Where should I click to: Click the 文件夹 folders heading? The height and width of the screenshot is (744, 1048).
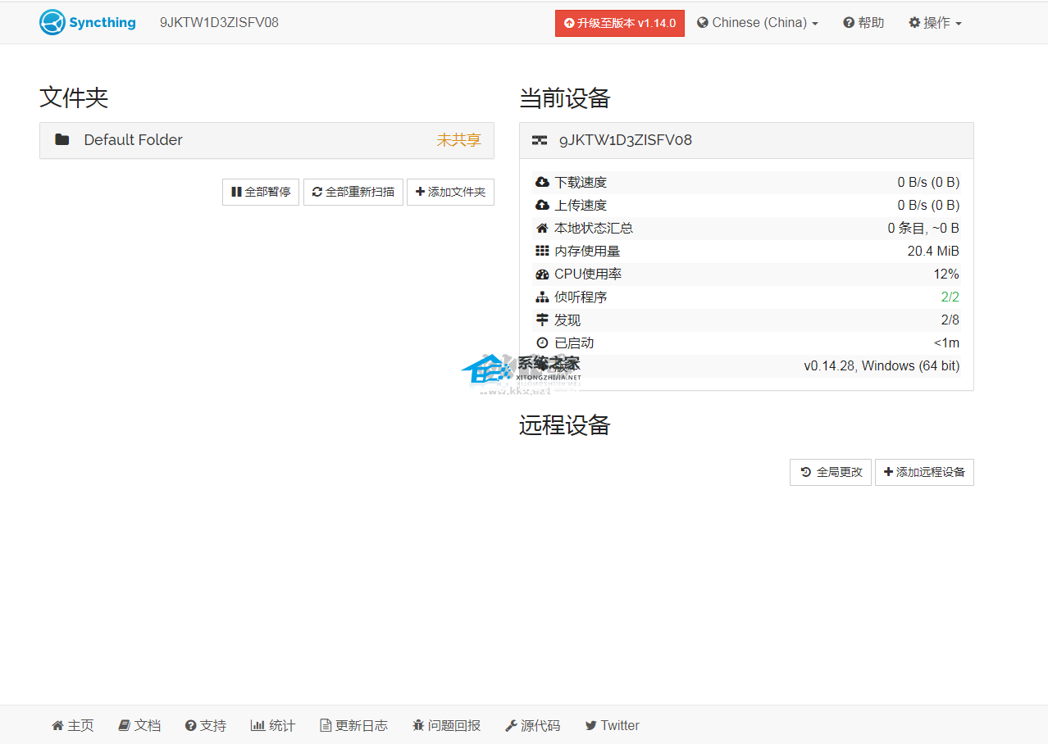[x=74, y=98]
